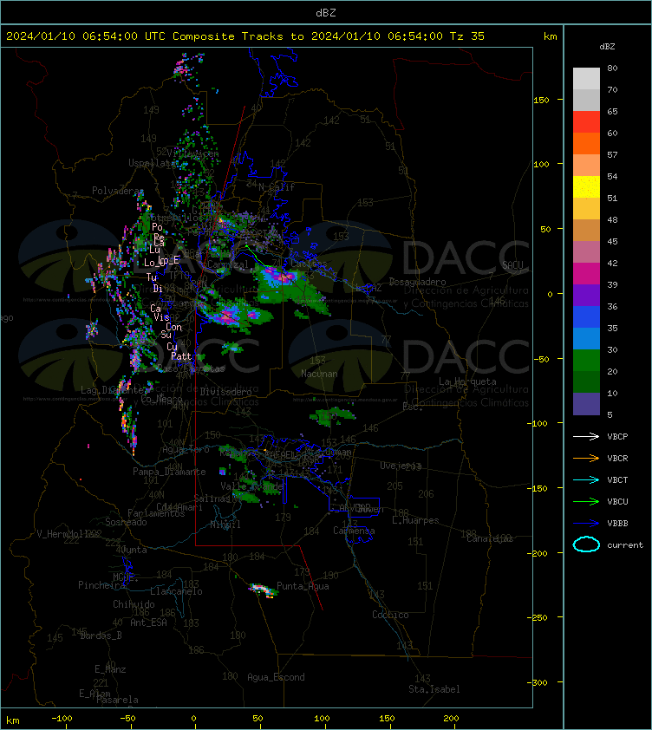652x730 pixels.
Task: Click the 'Nihuil' place label
Action: click(225, 525)
